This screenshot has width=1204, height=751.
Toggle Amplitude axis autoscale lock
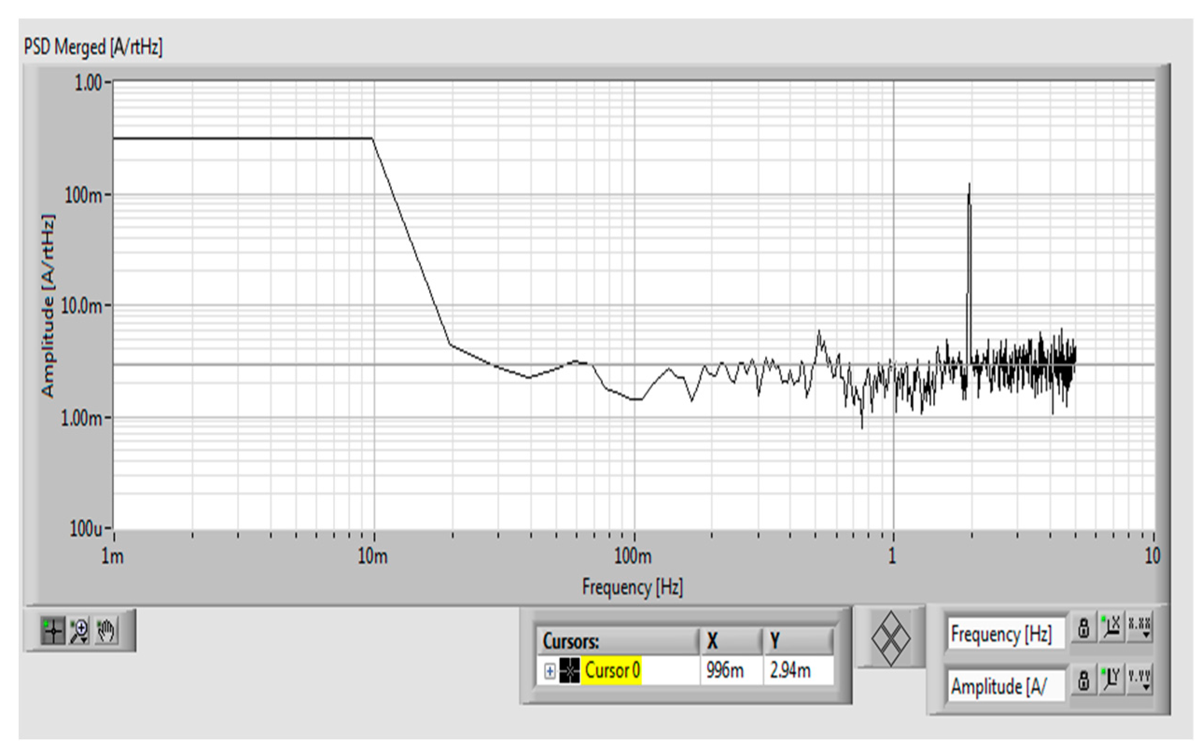pos(1084,681)
